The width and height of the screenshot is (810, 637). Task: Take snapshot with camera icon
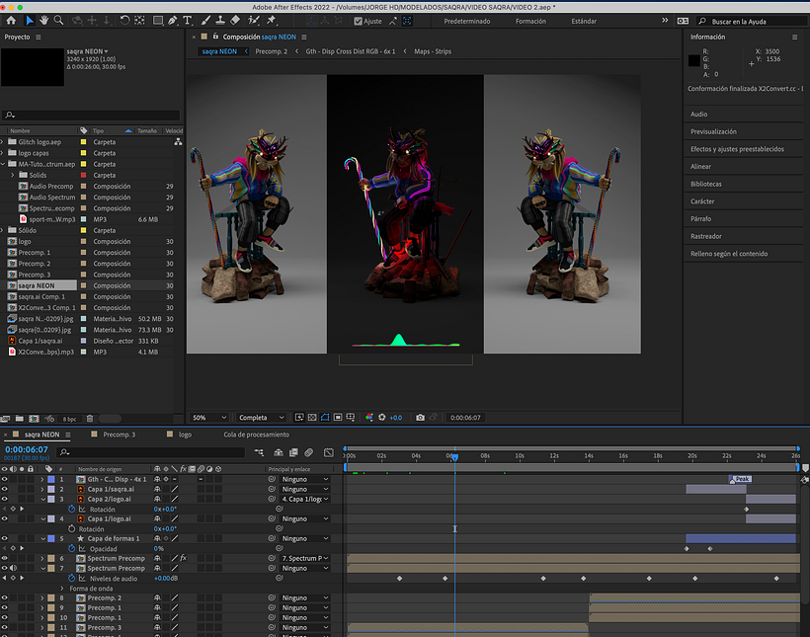tap(420, 418)
